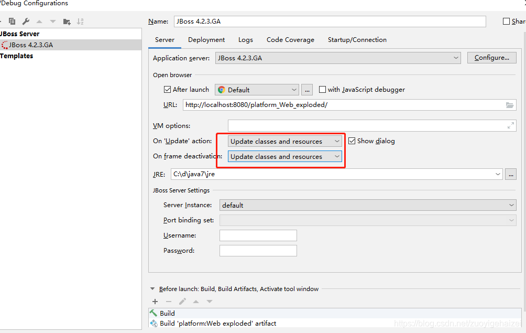Click the JBoss red icon in tree
This screenshot has width=526, height=333.
click(4, 45)
